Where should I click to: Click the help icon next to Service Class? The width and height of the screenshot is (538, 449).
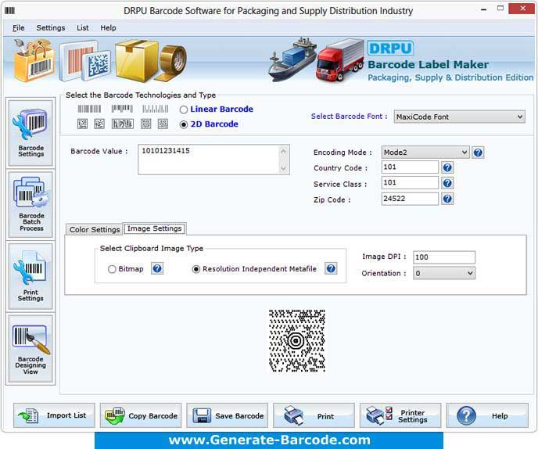[447, 183]
